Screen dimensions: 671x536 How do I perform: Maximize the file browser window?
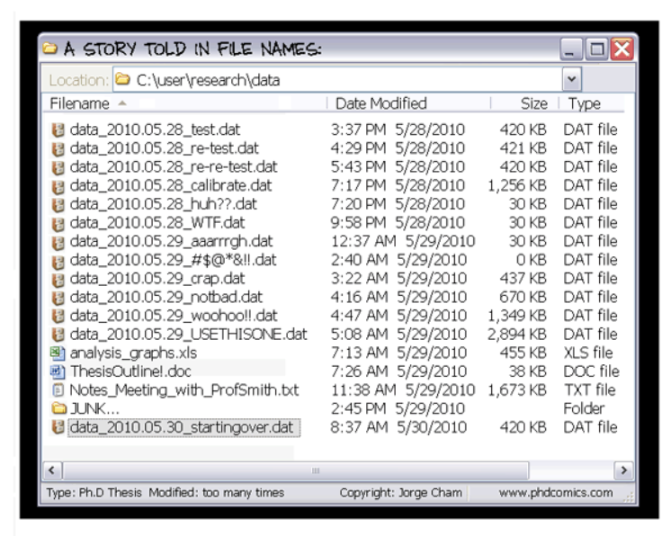pyautogui.click(x=596, y=48)
